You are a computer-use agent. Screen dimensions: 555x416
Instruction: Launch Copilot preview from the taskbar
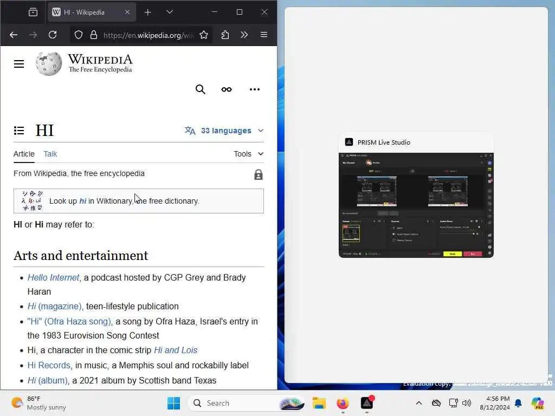[x=537, y=403]
